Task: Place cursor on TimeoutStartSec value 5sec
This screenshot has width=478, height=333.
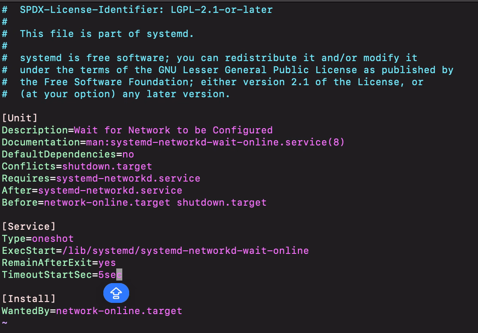Action: (x=110, y=275)
